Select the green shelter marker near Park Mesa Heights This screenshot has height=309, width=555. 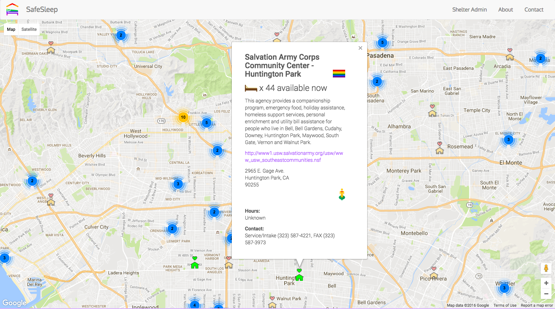coord(195,262)
